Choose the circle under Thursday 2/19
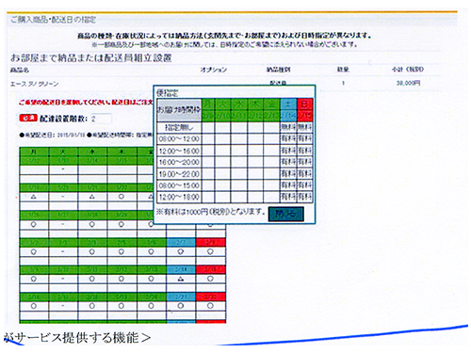 [122, 306]
